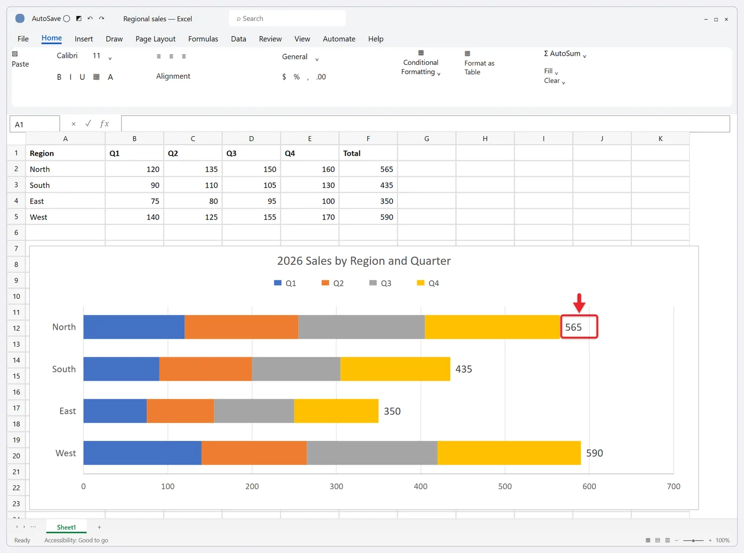Click the Format as Table button
This screenshot has width=744, height=553.
point(479,63)
